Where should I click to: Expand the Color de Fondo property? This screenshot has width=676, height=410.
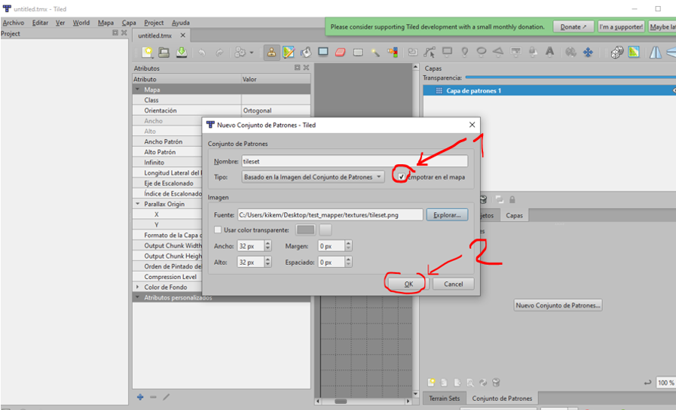coord(138,287)
